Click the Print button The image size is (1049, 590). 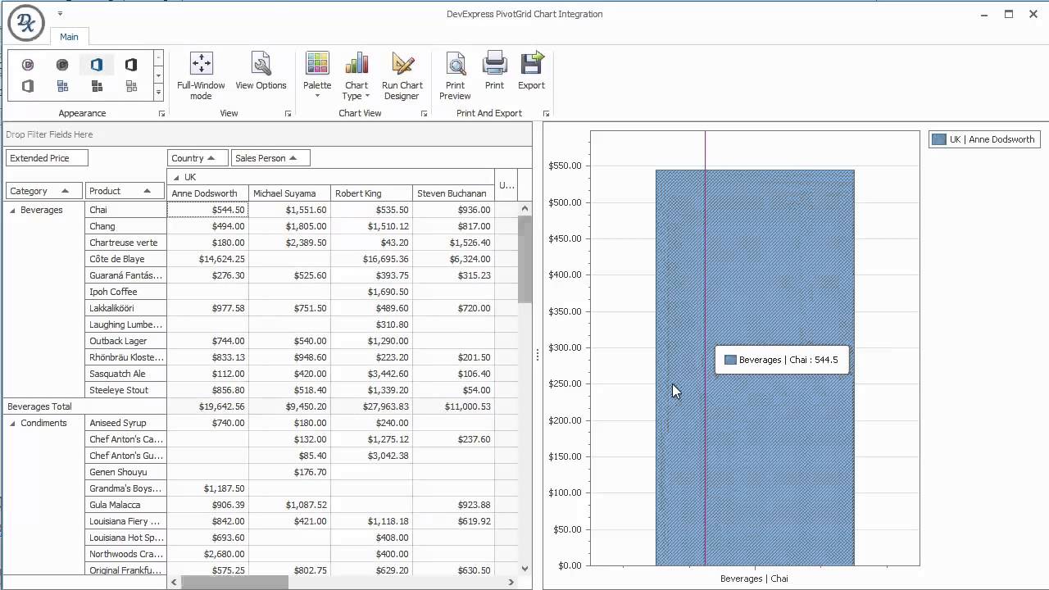(x=494, y=71)
